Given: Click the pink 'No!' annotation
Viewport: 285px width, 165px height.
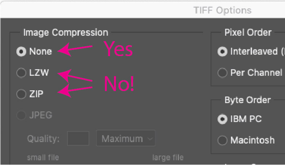Looking at the screenshot, I should pos(119,84).
